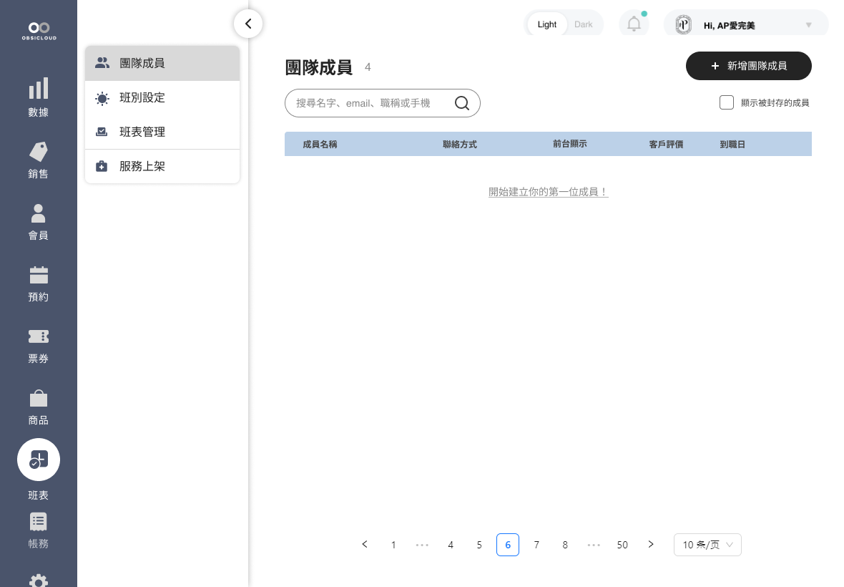Go to 會員 members person icon
The width and height of the screenshot is (844, 587).
(x=39, y=213)
